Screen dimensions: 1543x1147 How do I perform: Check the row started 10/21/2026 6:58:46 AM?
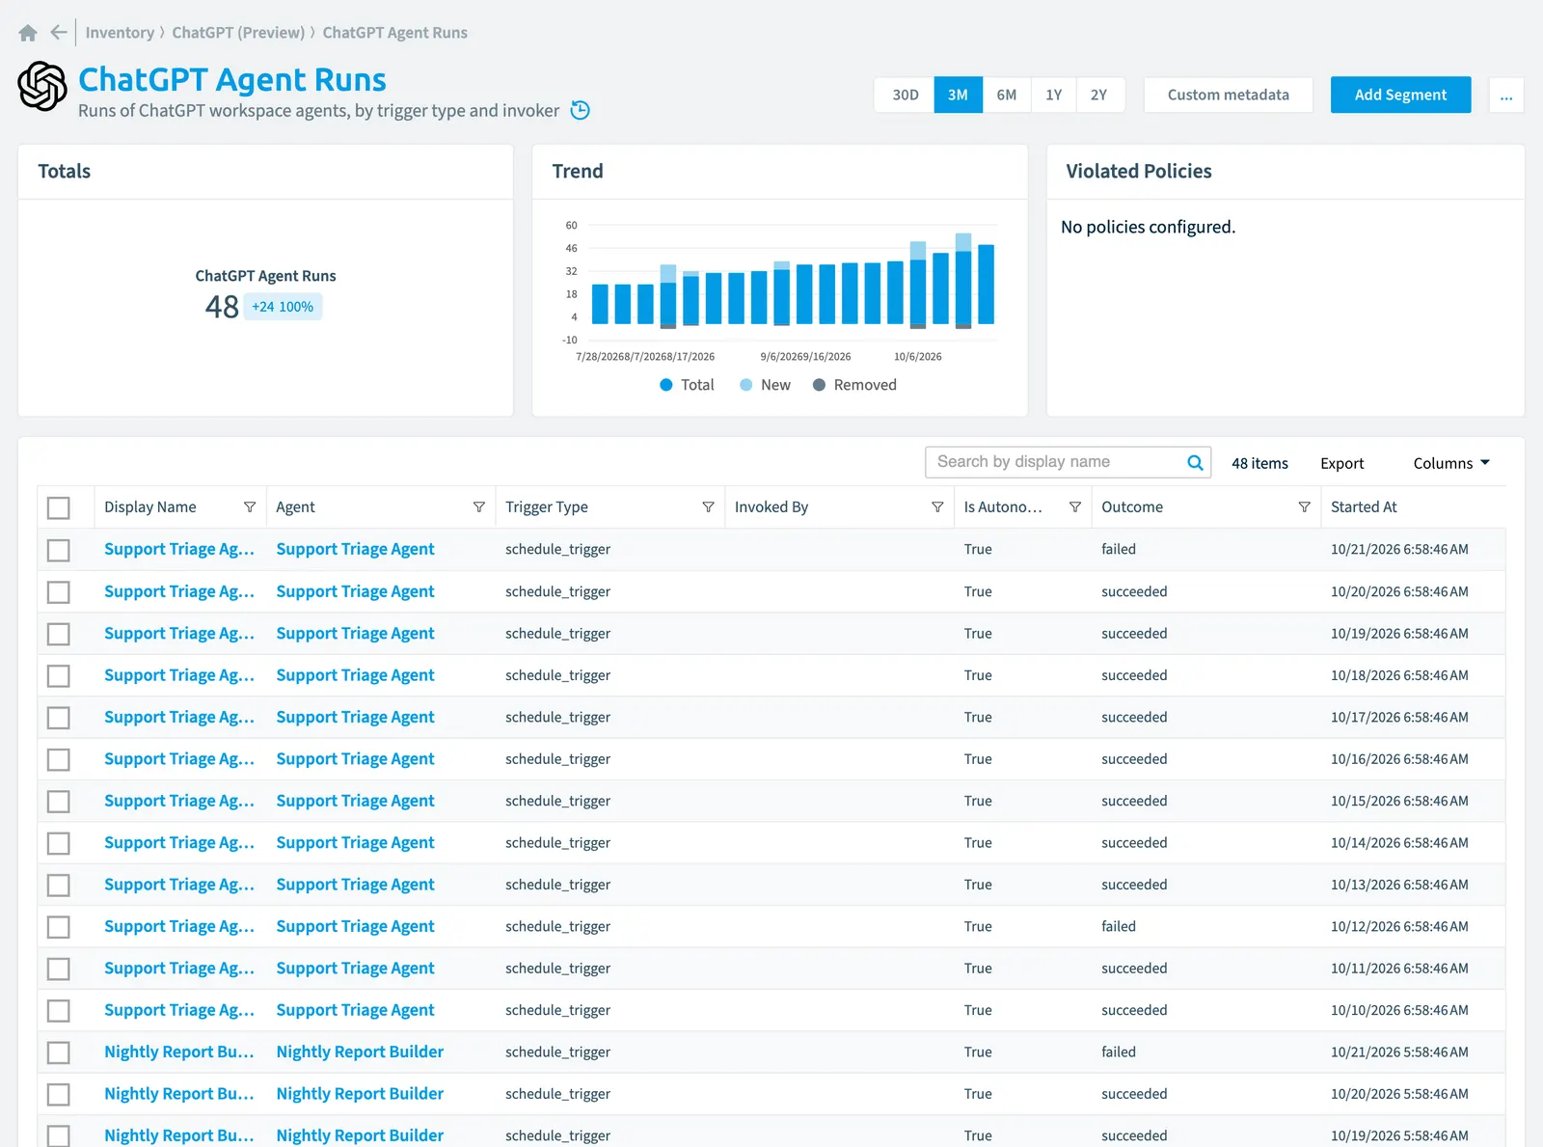click(59, 550)
